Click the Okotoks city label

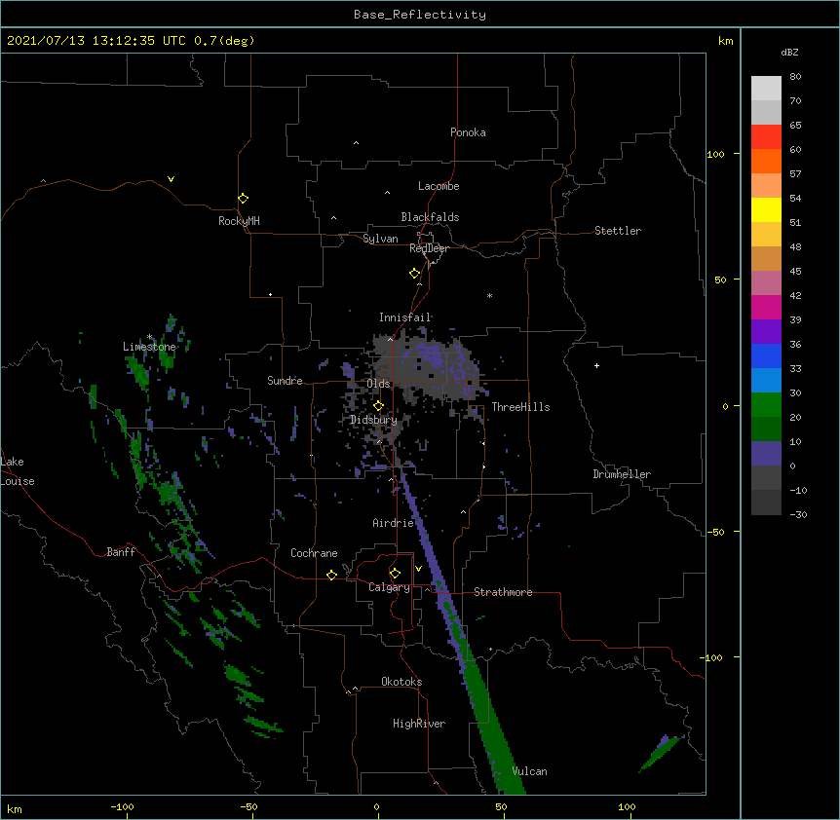[401, 682]
